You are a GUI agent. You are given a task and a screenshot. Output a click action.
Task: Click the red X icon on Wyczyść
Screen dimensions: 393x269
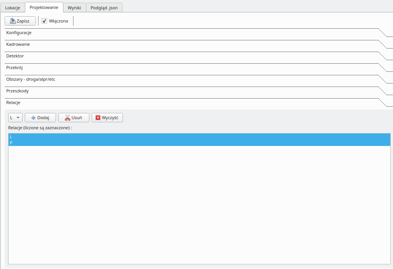point(98,118)
